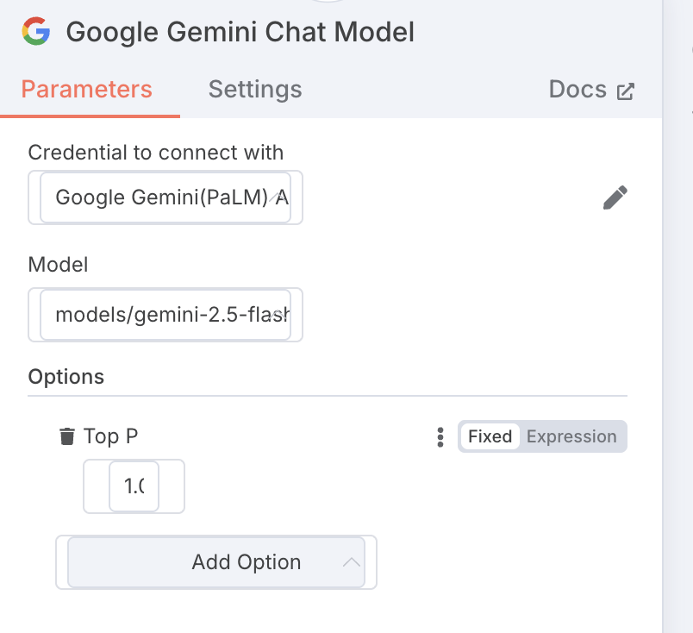
Task: Click the Options section heading
Action: (x=66, y=377)
